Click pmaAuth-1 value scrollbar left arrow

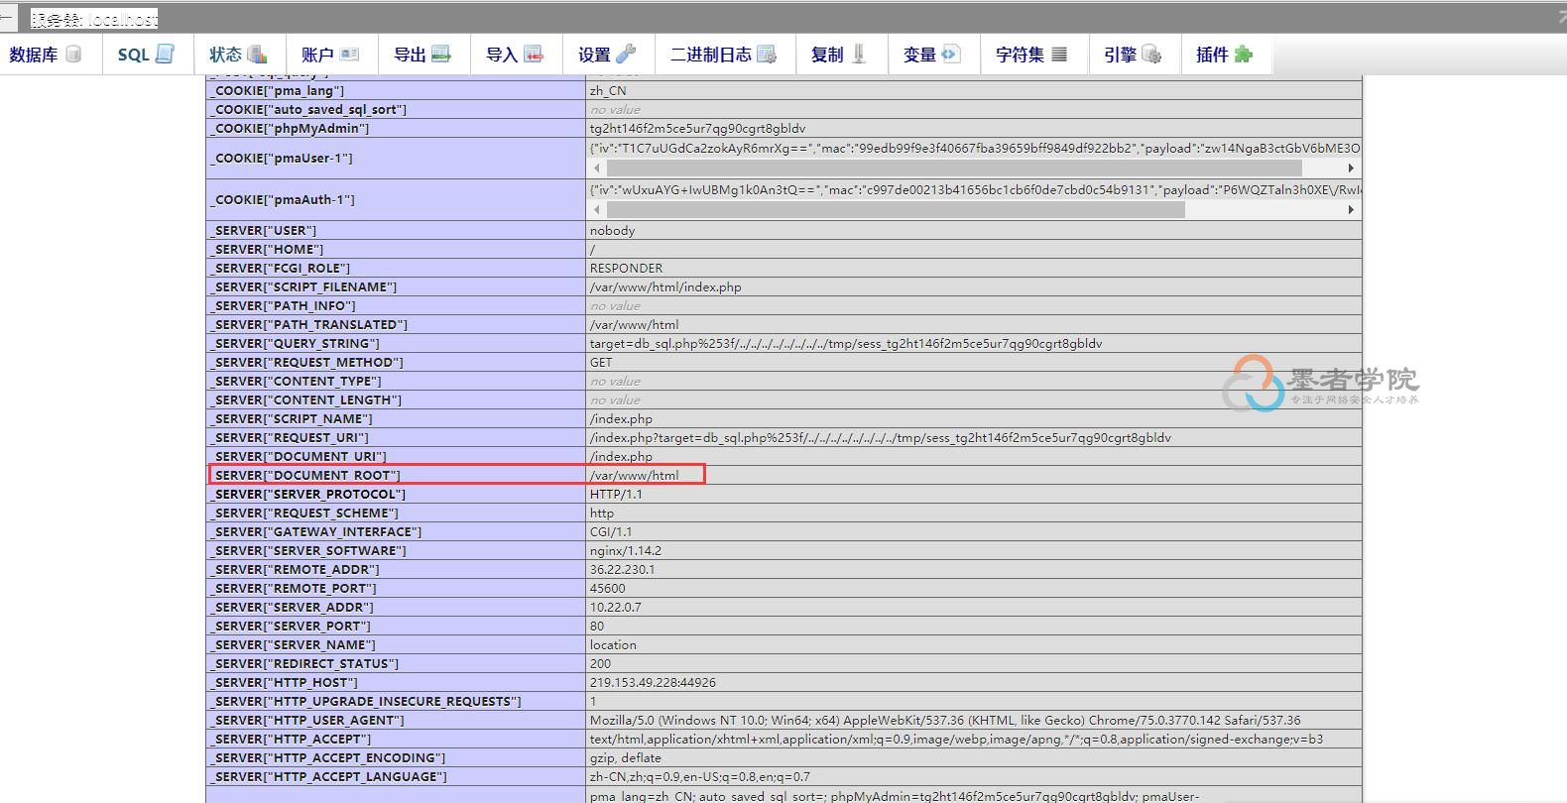[x=597, y=209]
